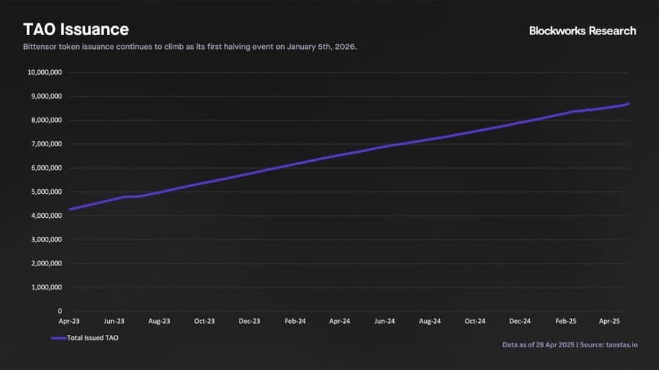Click the TAO Issuance chart title
The width and height of the screenshot is (659, 370).
(x=76, y=29)
